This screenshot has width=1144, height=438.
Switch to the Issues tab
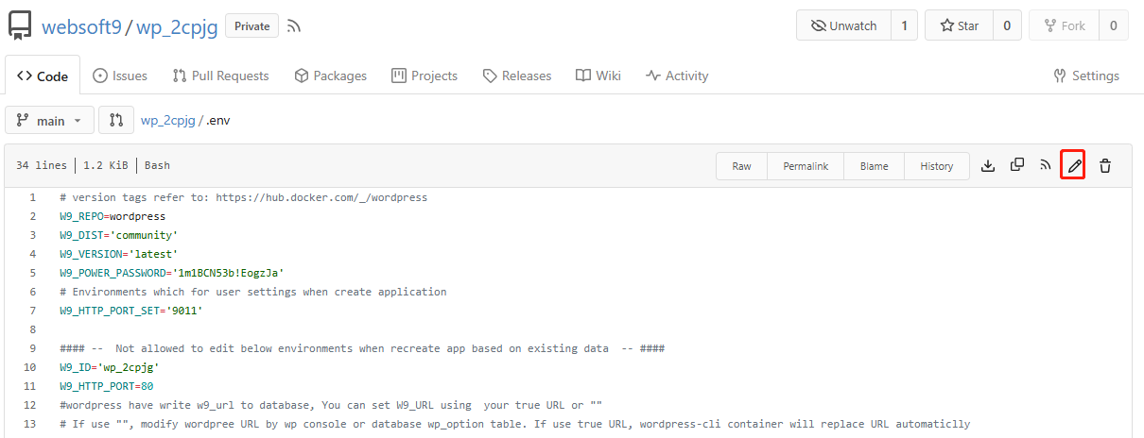click(x=120, y=76)
